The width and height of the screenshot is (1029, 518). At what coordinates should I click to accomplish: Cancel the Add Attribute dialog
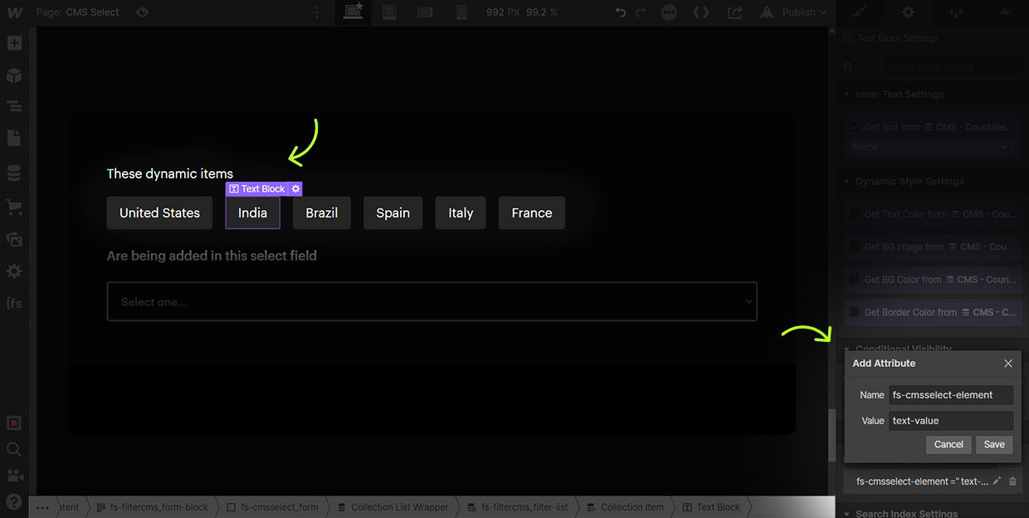(949, 444)
